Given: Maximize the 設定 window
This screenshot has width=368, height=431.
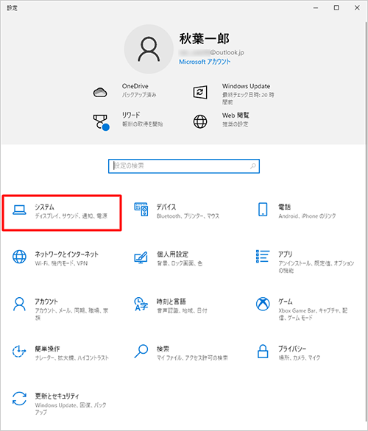Looking at the screenshot, I should (336, 8).
